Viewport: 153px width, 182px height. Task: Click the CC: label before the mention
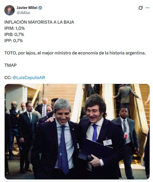coord(8,78)
